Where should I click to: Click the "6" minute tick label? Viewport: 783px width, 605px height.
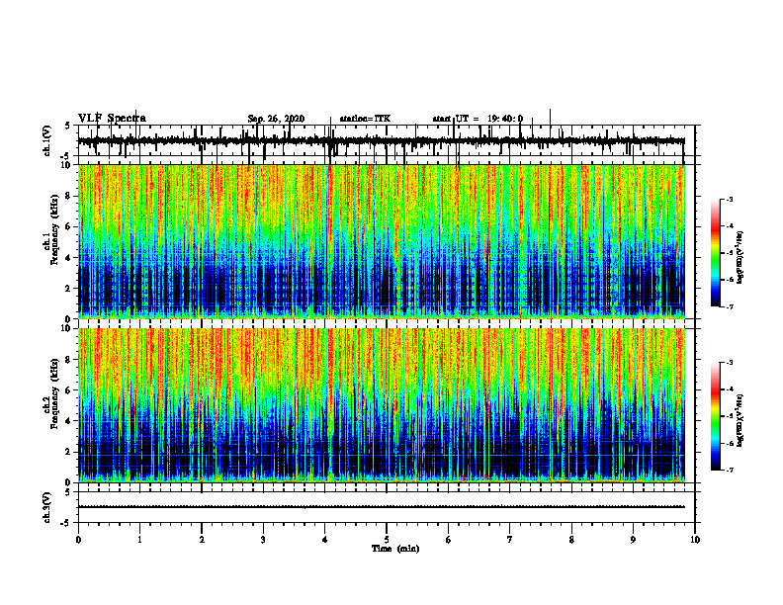pos(449,540)
